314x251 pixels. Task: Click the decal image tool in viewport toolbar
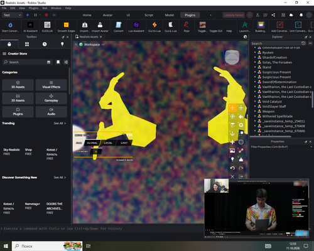(232, 151)
